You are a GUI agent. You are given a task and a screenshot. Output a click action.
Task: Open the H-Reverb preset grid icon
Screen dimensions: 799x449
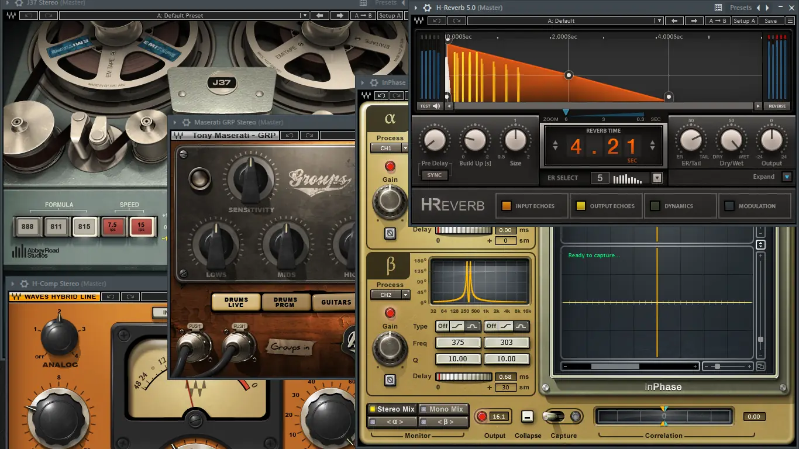[x=718, y=8]
